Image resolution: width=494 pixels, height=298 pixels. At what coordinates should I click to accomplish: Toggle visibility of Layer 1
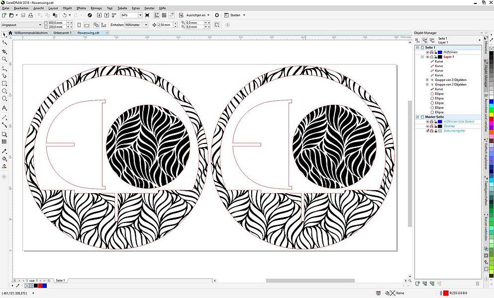pos(427,57)
